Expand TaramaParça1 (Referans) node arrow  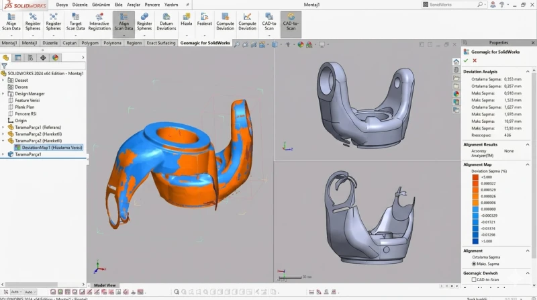click(3, 127)
